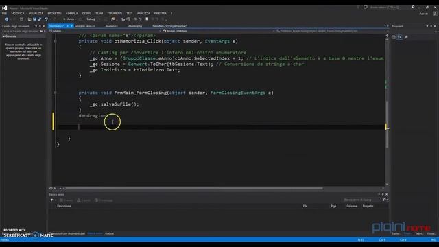This screenshot has width=439, height=247.
Task: Open the PROGETTO menu
Action: (55, 14)
